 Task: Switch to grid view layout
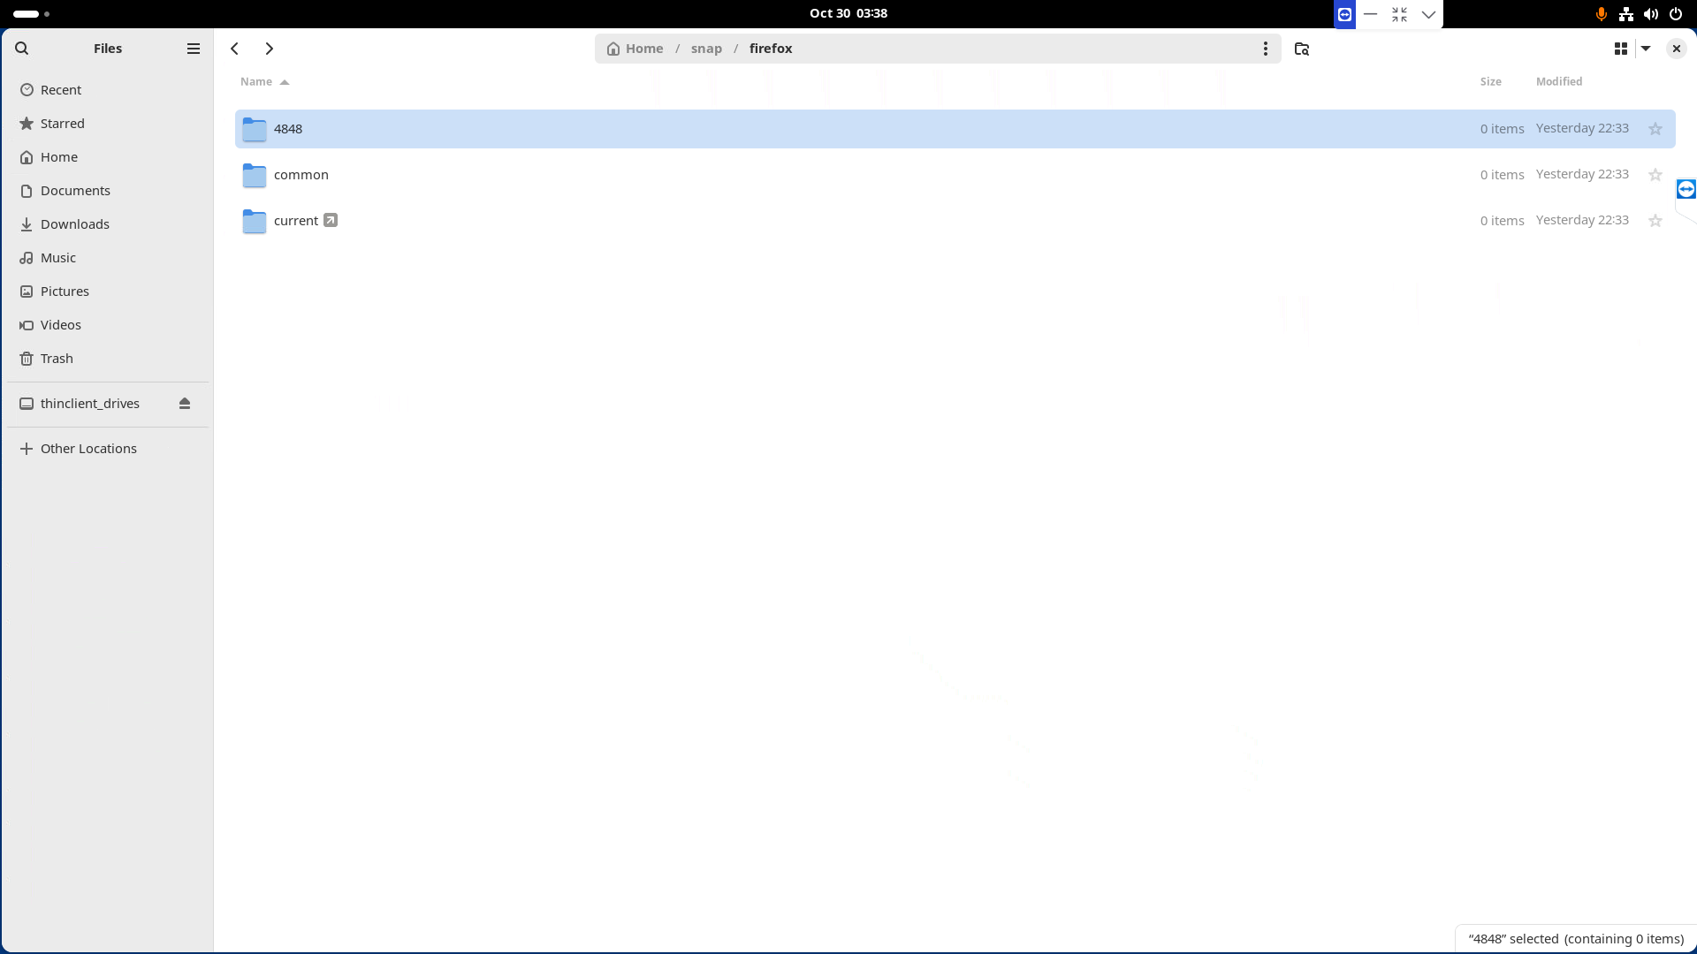tap(1619, 49)
